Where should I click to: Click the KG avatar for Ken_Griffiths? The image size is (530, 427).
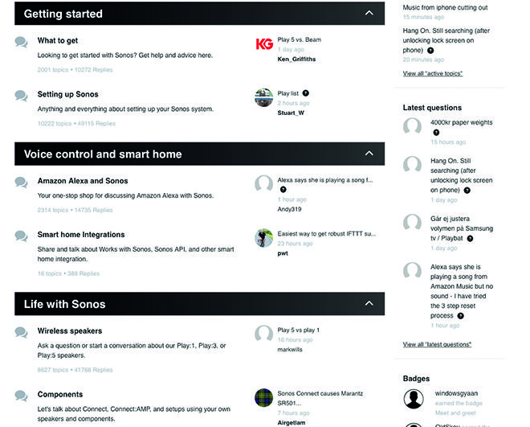(264, 44)
